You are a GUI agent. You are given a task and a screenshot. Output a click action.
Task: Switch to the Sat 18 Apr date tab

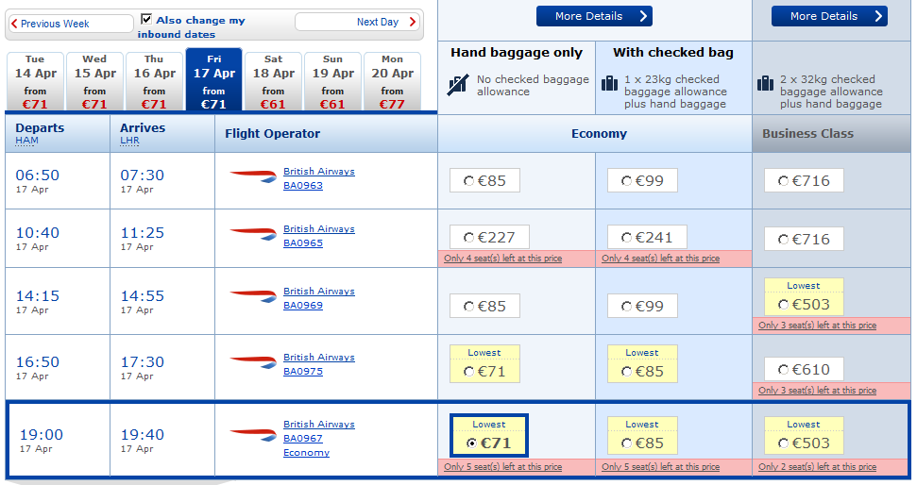point(273,81)
